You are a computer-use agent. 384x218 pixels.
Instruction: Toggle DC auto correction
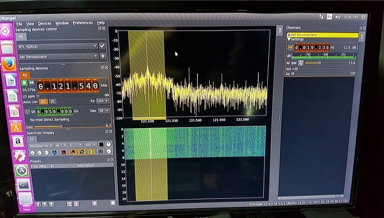point(43,102)
